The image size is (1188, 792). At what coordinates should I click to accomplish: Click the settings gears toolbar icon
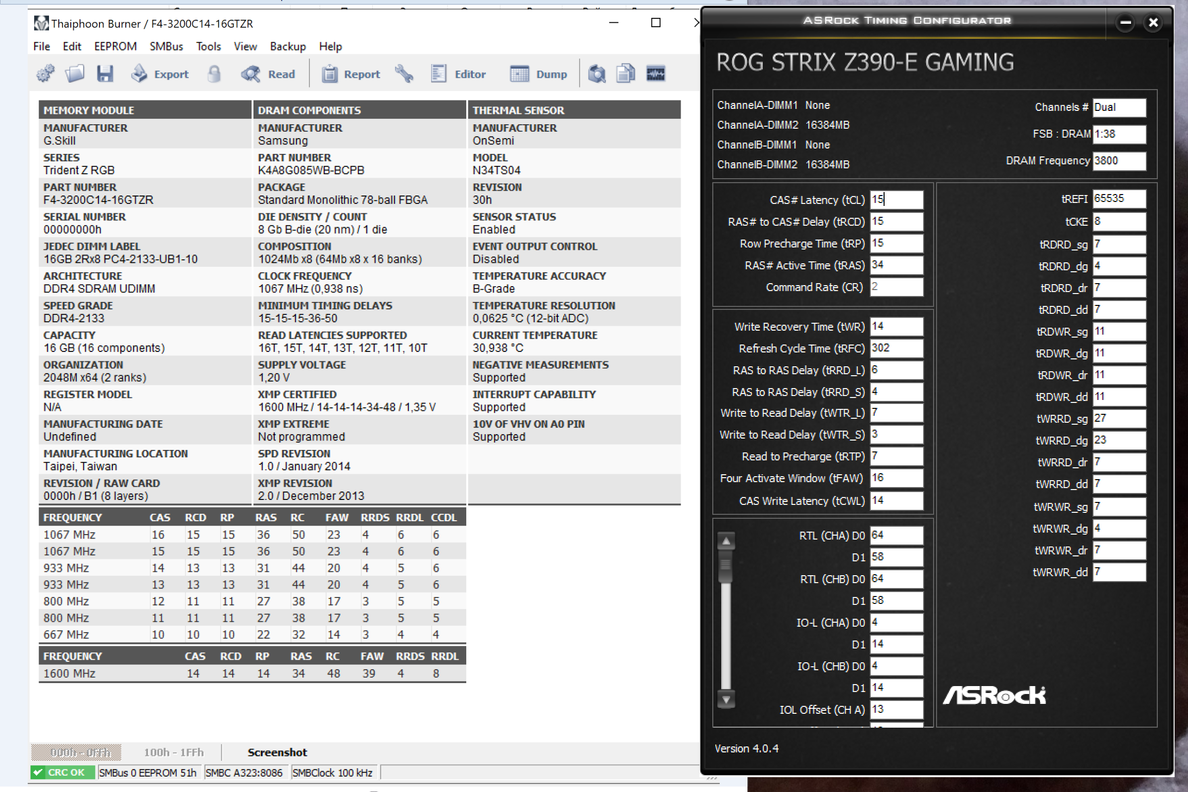tap(46, 74)
